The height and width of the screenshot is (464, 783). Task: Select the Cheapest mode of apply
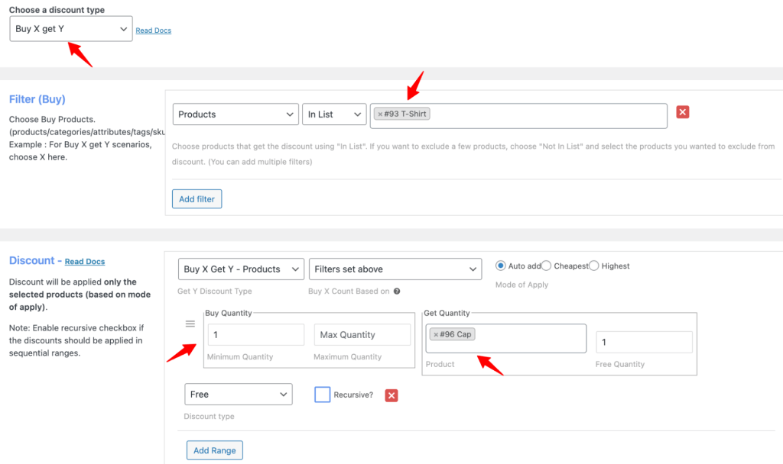pos(547,266)
